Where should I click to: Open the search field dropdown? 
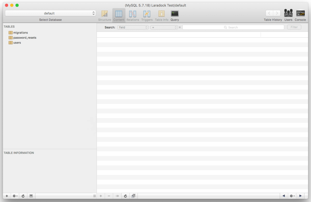pyautogui.click(x=133, y=27)
